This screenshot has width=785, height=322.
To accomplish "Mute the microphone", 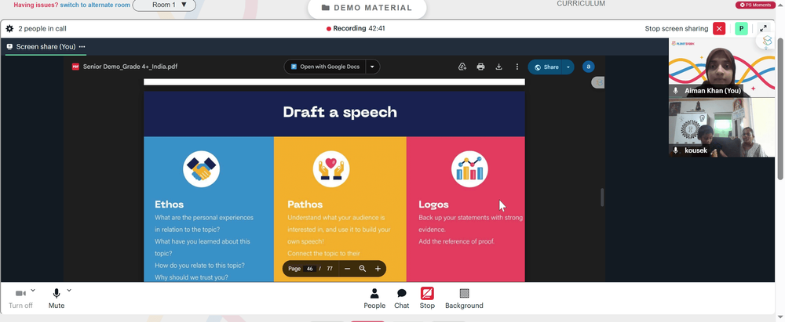I will click(57, 298).
